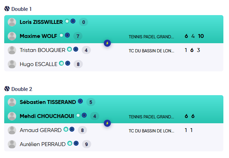This screenshot has height=158, width=229.
Task: Click the lightning bolt icon in Double 1
Action: (108, 43)
